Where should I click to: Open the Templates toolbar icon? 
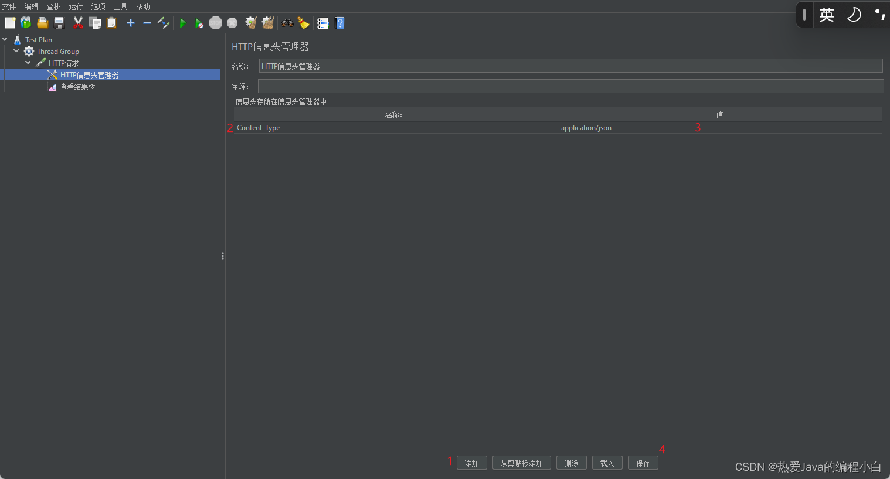point(26,23)
